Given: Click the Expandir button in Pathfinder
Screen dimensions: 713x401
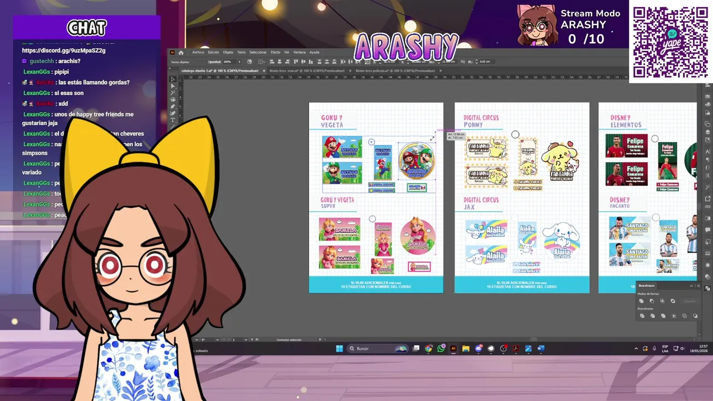Looking at the screenshot, I should tap(690, 301).
